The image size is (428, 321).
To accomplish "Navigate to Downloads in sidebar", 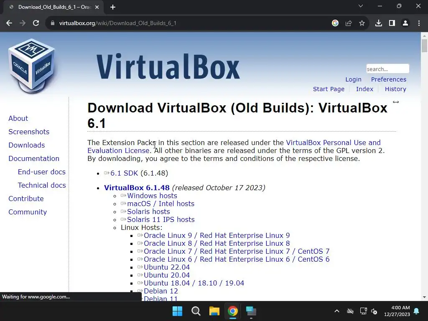I will [26, 145].
